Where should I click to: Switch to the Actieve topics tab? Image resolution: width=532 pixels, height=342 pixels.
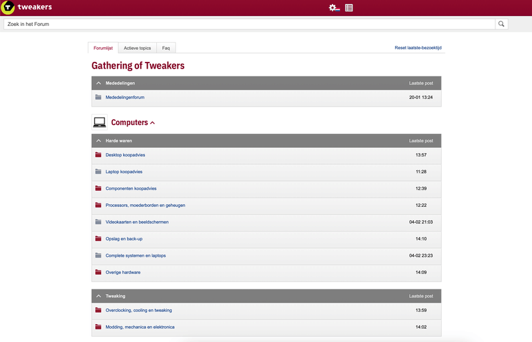coord(138,48)
